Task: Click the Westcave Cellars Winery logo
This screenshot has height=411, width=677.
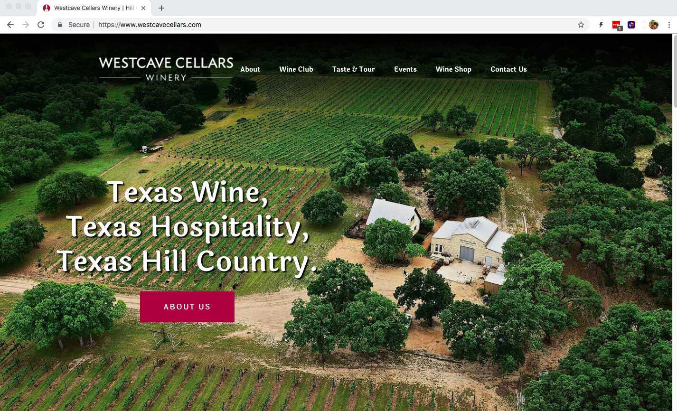Action: pyautogui.click(x=166, y=69)
